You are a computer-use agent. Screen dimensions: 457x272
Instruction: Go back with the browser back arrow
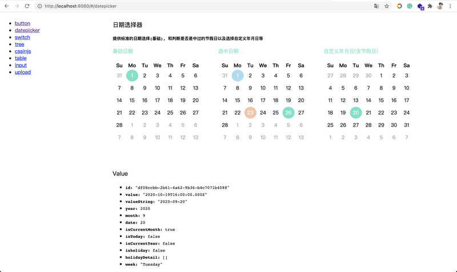pyautogui.click(x=6, y=6)
